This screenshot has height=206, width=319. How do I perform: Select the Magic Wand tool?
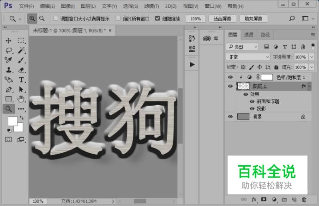click(x=21, y=50)
